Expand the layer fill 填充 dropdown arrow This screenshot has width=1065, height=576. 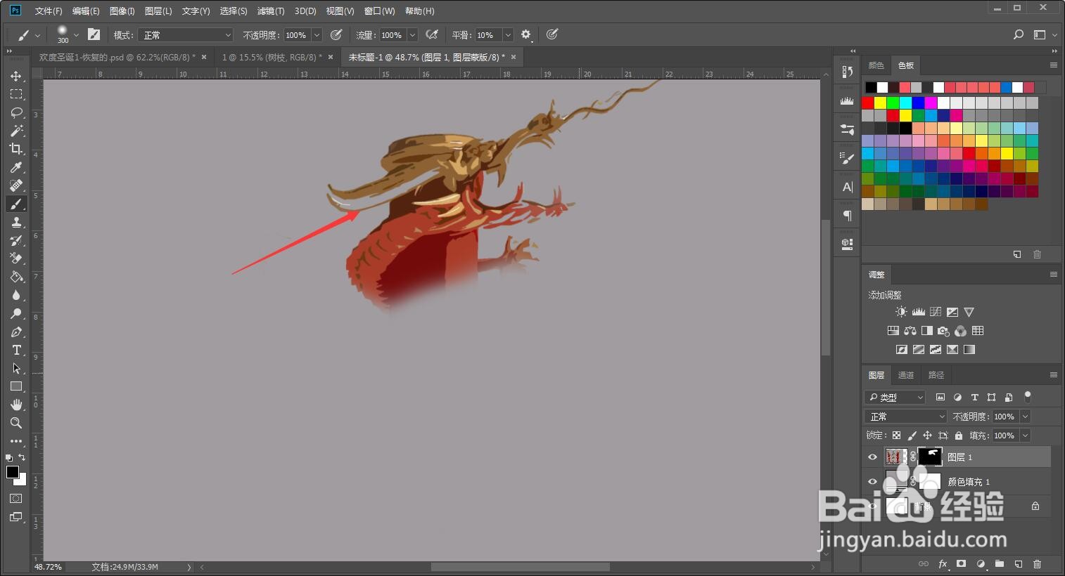point(1025,436)
